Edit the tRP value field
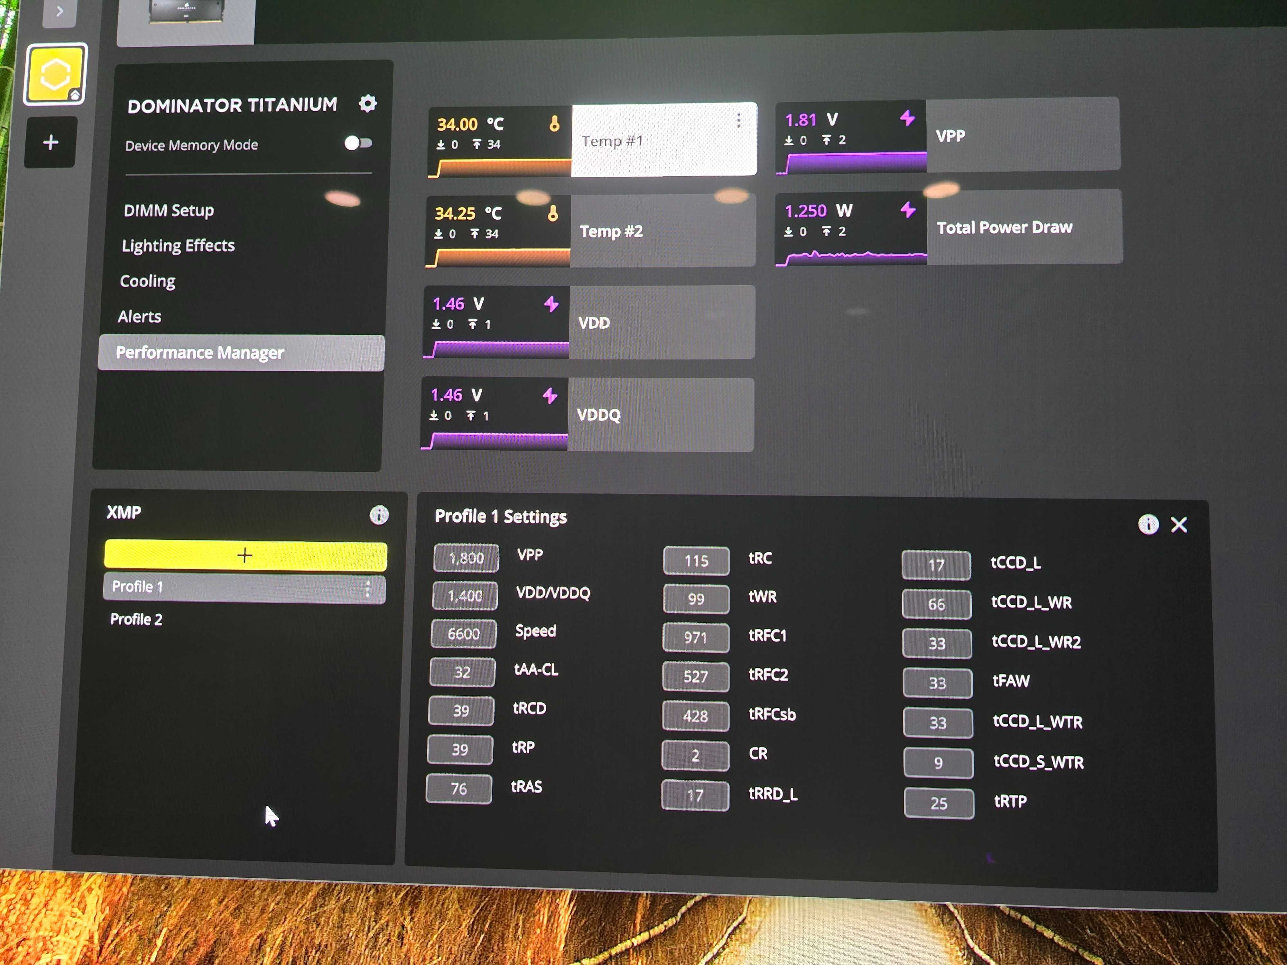This screenshot has height=965, width=1287. tap(460, 750)
